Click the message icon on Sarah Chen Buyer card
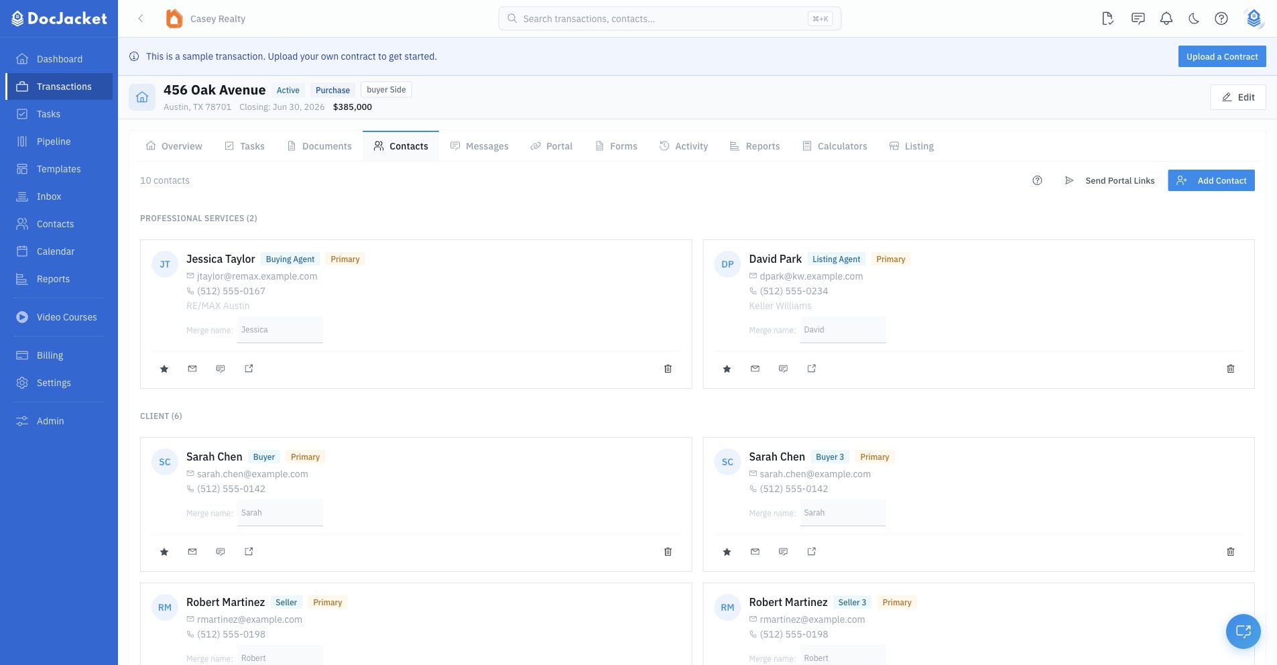This screenshot has width=1277, height=665. [x=221, y=552]
